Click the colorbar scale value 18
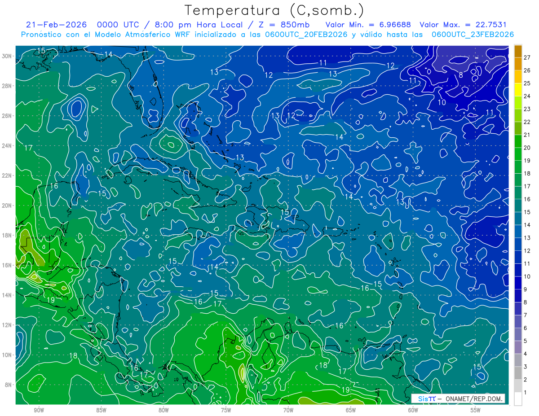This screenshot has width=539, height=416. coord(527,173)
